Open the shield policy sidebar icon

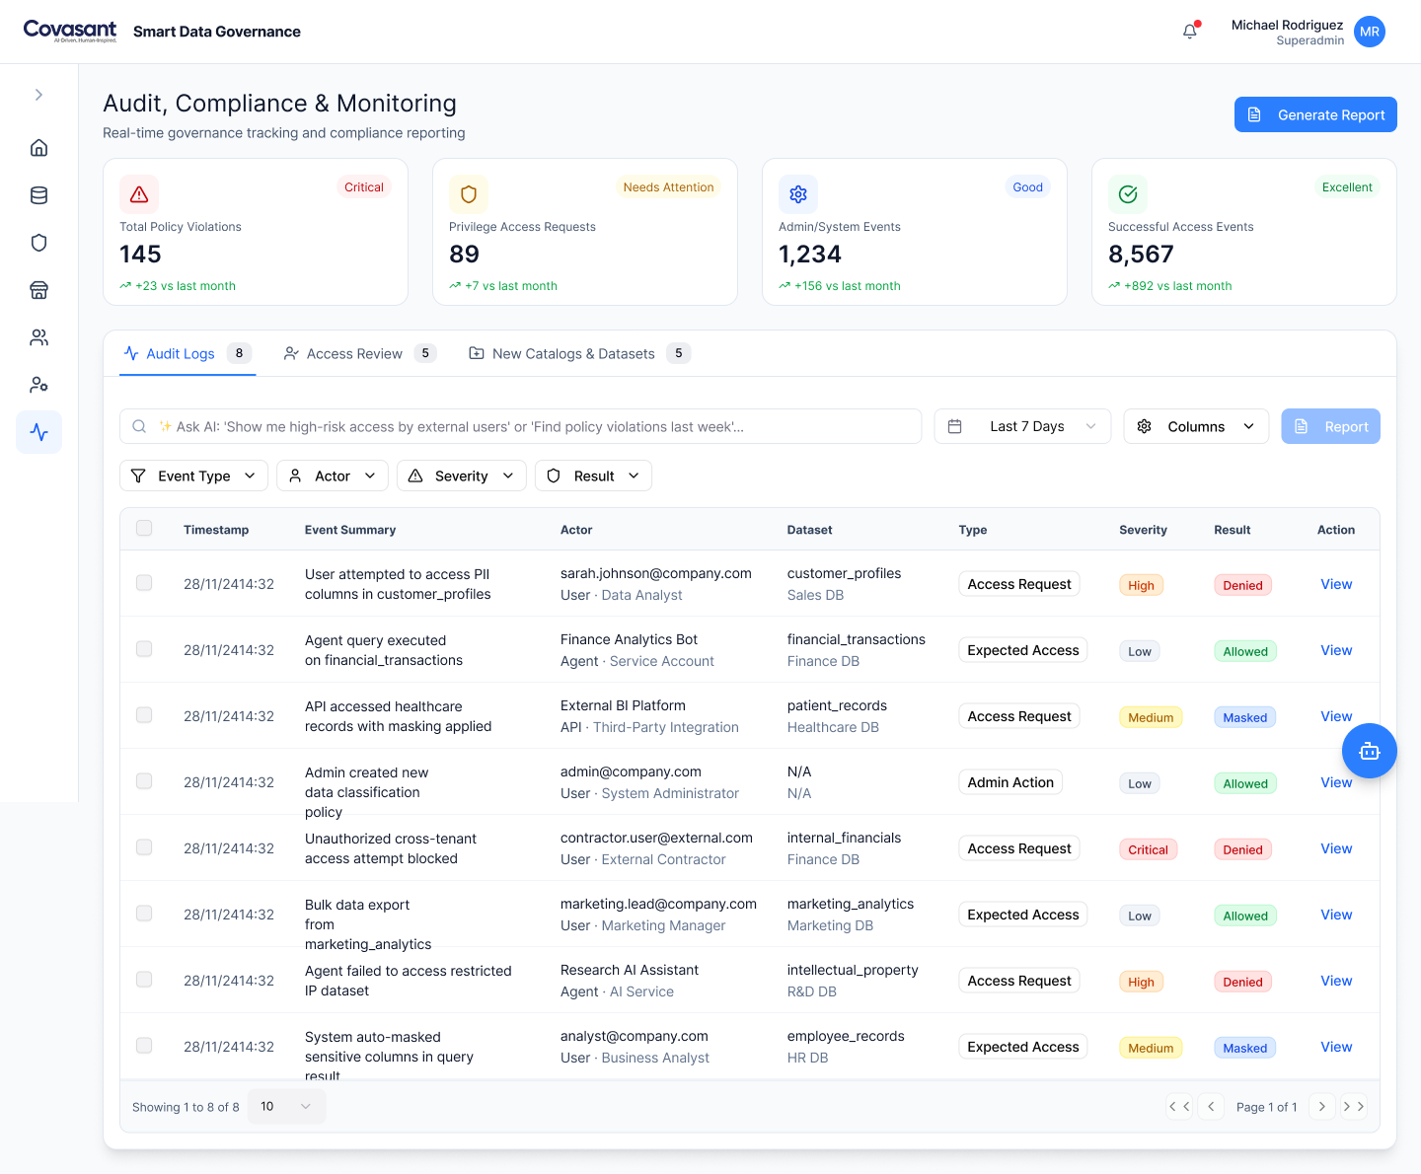38,243
